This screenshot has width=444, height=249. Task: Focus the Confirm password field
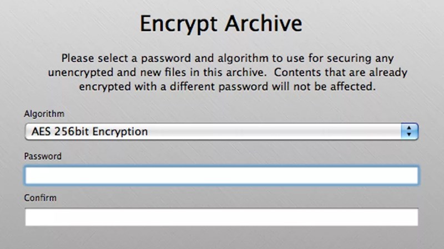pos(221,217)
